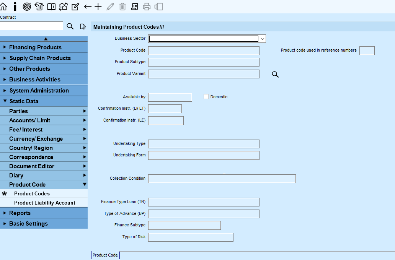Viewport: 395px width, 260px height.
Task: Open the Info (i) toolbar icon
Action: [x=15, y=6]
